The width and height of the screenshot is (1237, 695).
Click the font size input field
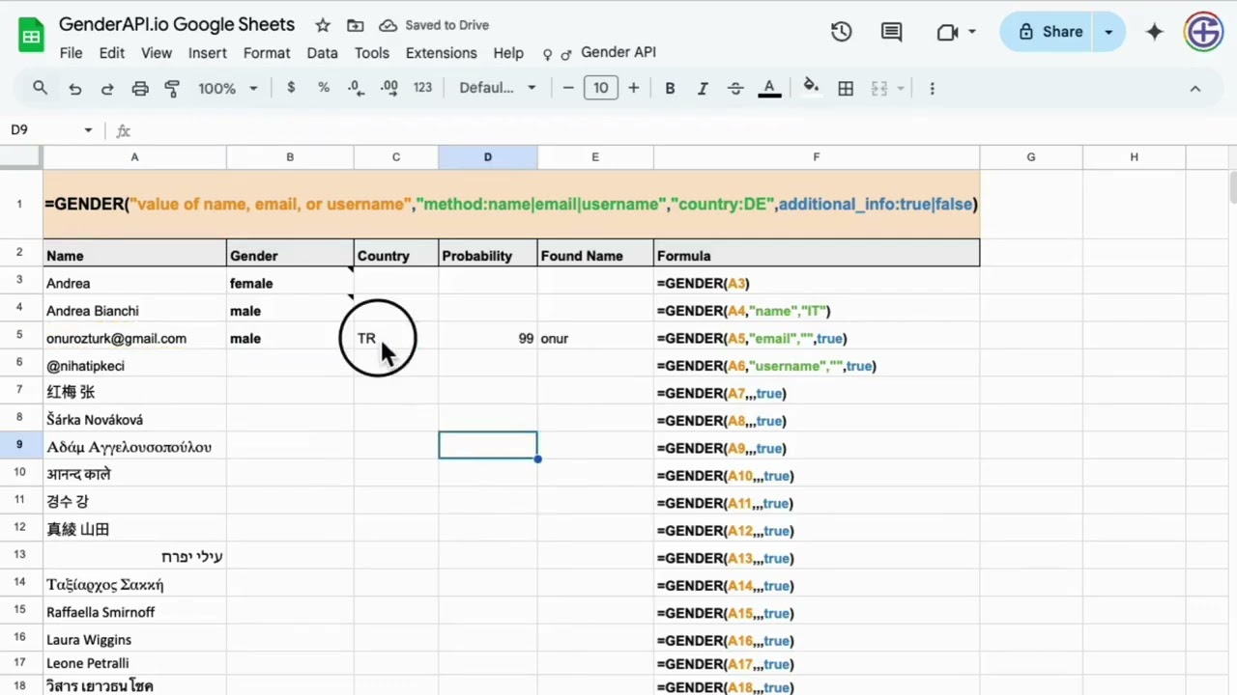pyautogui.click(x=600, y=88)
